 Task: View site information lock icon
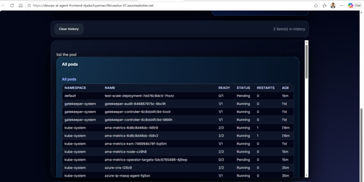tap(29, 5)
